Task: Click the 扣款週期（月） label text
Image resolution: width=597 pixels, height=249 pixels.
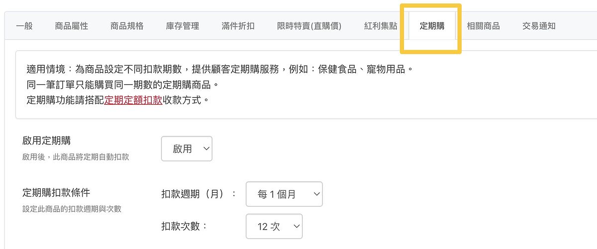Action: point(199,194)
